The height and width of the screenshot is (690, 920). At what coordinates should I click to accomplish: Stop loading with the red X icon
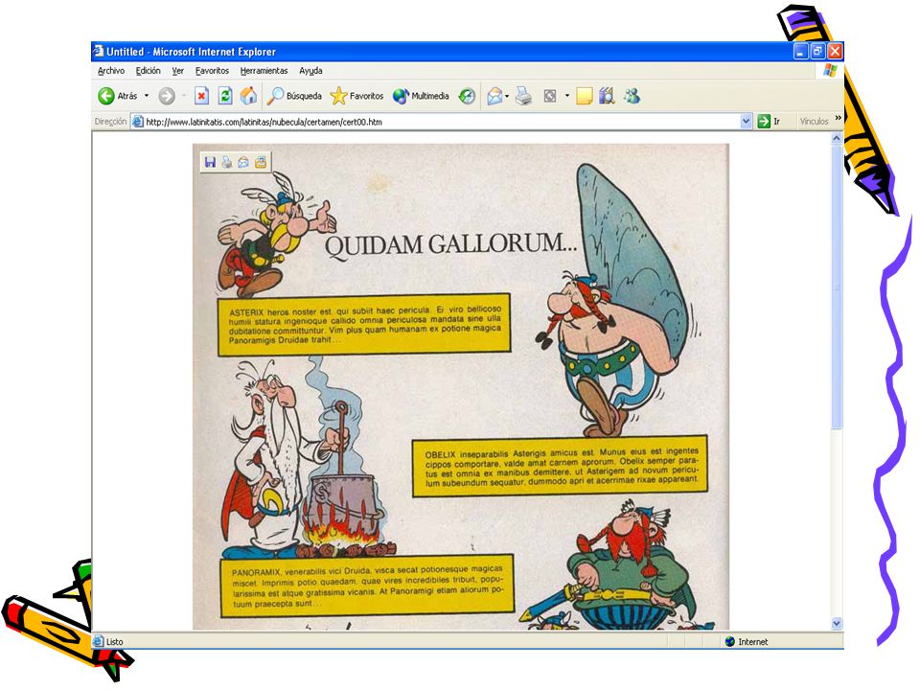tap(202, 96)
